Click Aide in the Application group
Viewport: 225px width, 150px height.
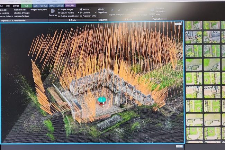pyautogui.click(x=158, y=15)
